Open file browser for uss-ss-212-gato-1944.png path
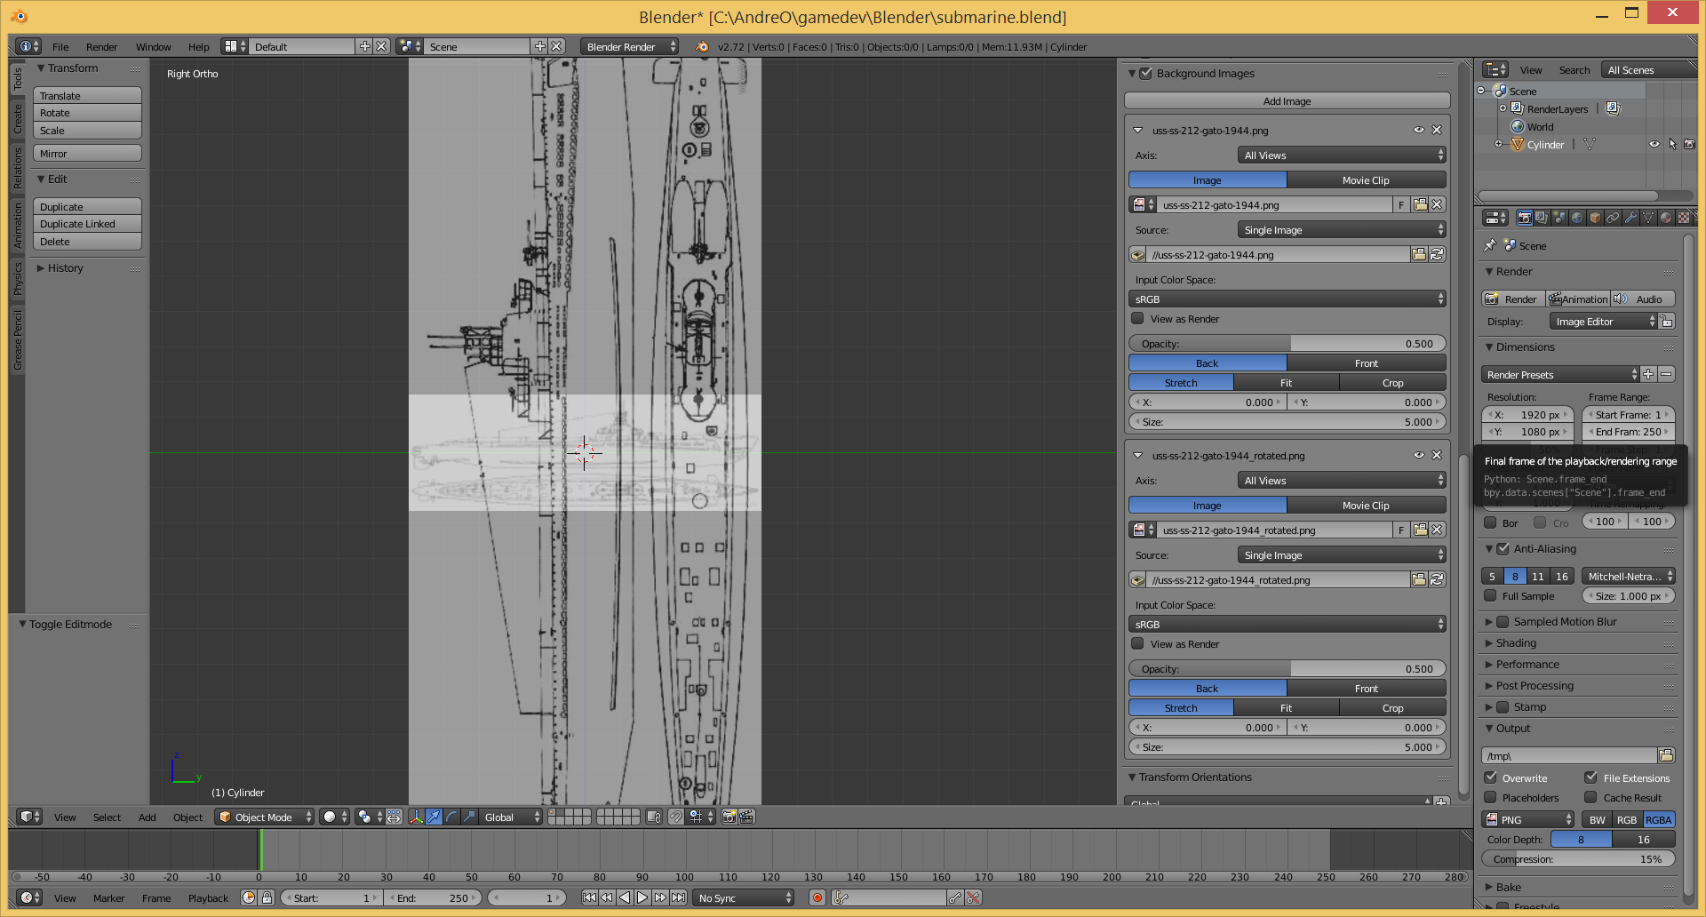 pyautogui.click(x=1419, y=254)
